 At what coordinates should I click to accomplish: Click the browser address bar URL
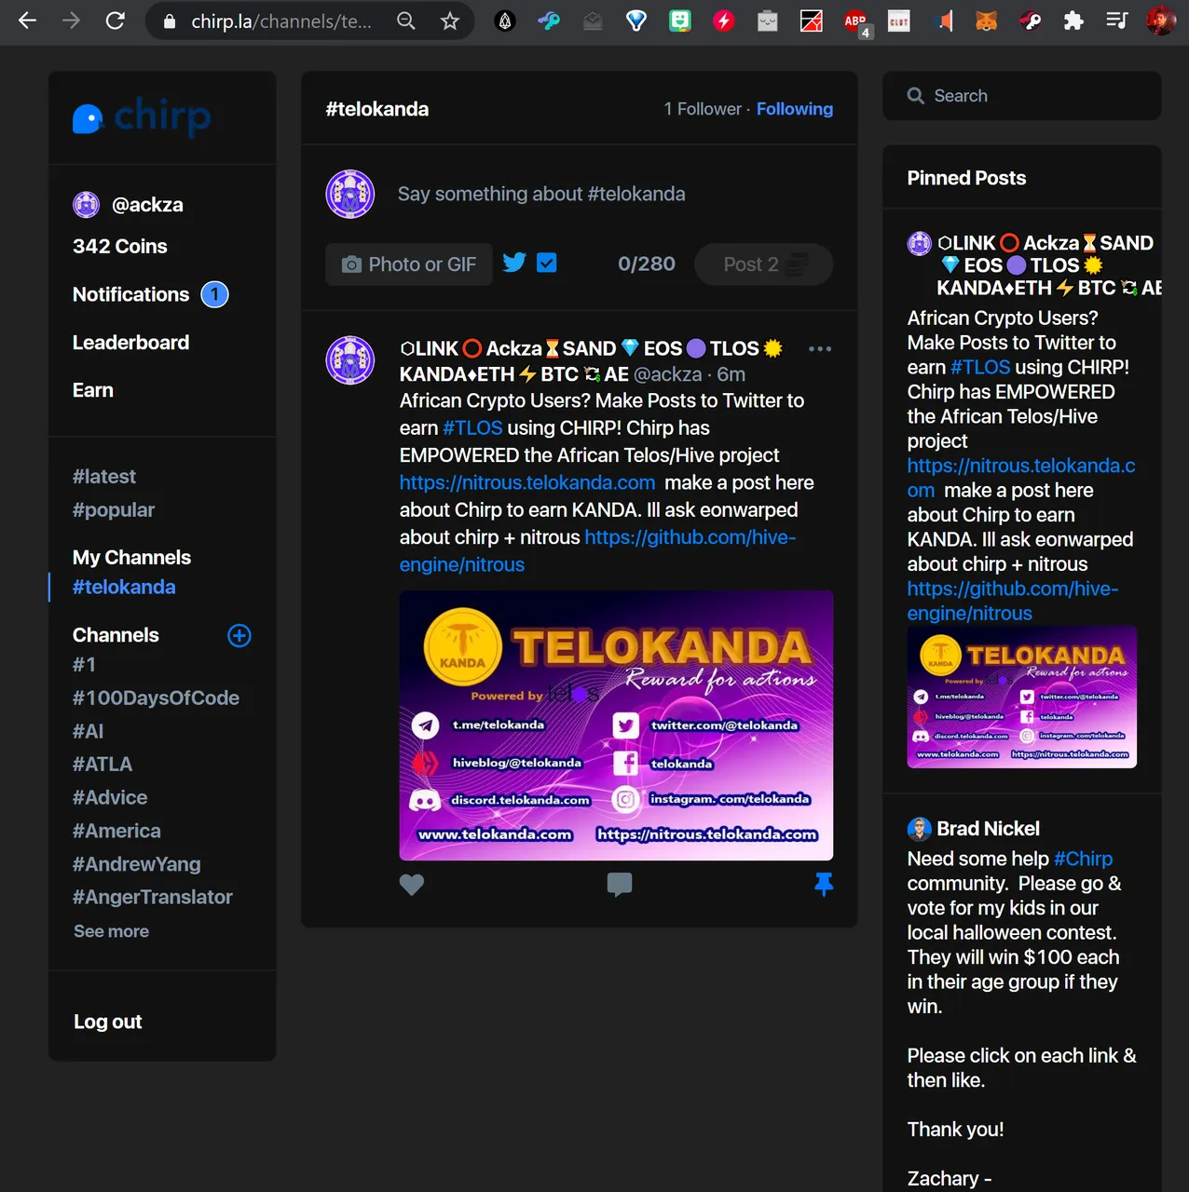[280, 20]
